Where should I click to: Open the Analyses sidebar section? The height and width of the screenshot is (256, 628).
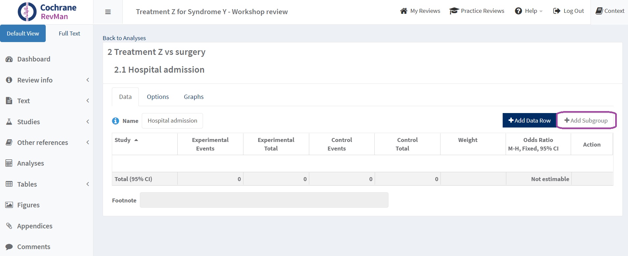(x=30, y=163)
